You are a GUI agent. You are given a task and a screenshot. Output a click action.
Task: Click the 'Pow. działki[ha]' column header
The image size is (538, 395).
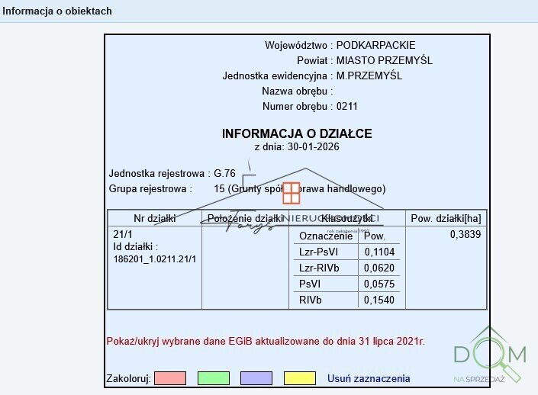tap(446, 218)
